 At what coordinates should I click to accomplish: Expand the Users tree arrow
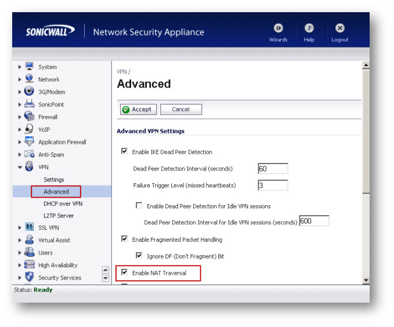pyautogui.click(x=20, y=253)
